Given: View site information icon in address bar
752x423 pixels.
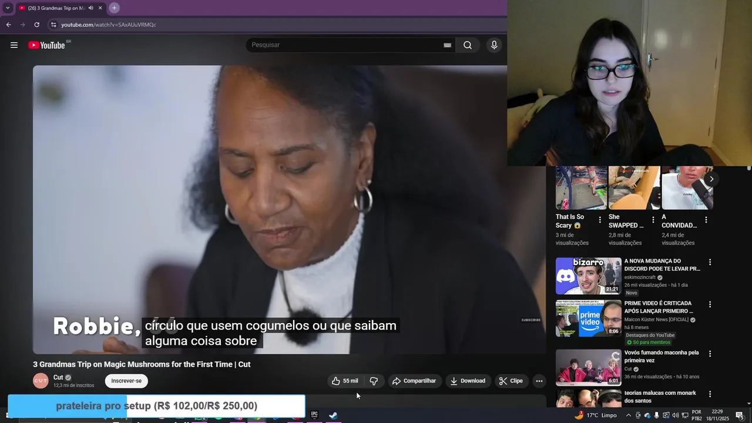Looking at the screenshot, I should pos(53,25).
